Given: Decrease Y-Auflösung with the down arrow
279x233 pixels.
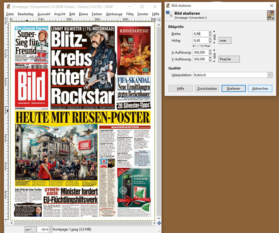Looking at the screenshot, I should click(210, 61).
